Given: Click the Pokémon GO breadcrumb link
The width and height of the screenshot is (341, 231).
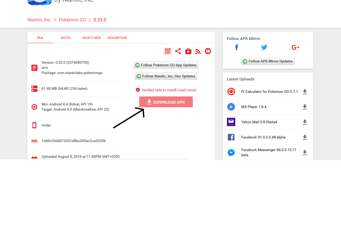Looking at the screenshot, I should tap(72, 20).
